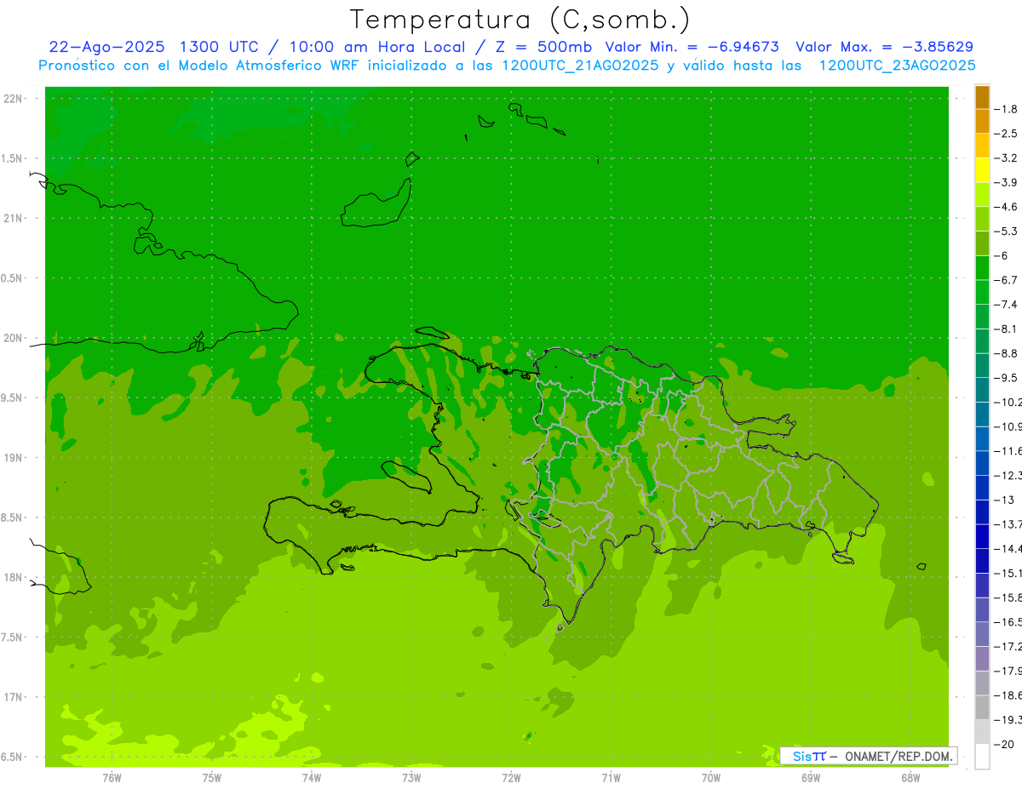Click the '76W' longitude label

click(x=112, y=778)
